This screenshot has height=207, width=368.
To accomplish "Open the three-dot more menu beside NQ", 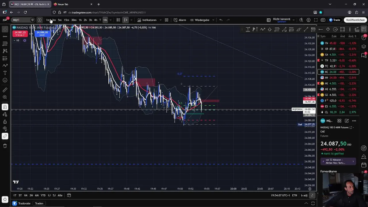I will pos(354,121).
